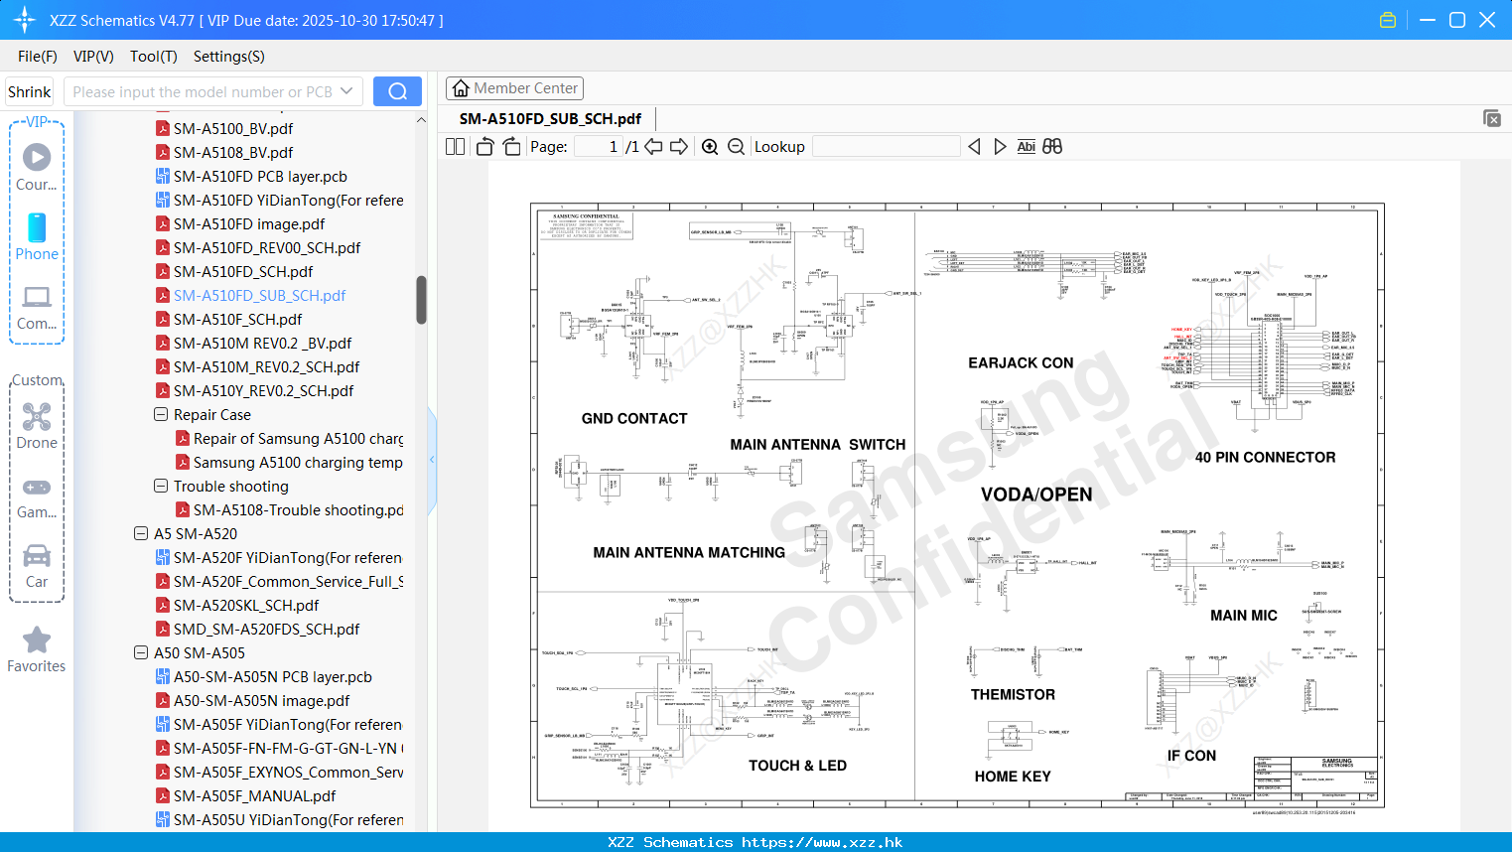The height and width of the screenshot is (852, 1512).
Task: Toggle the two-page split view icon
Action: pyautogui.click(x=455, y=146)
